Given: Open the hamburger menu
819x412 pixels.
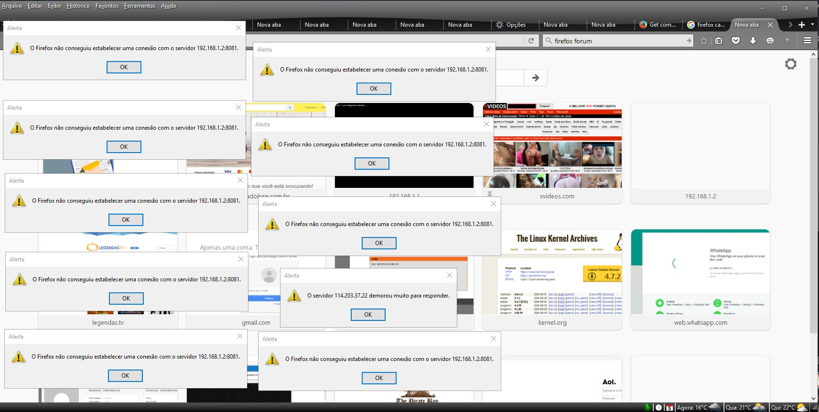Looking at the screenshot, I should [x=808, y=41].
